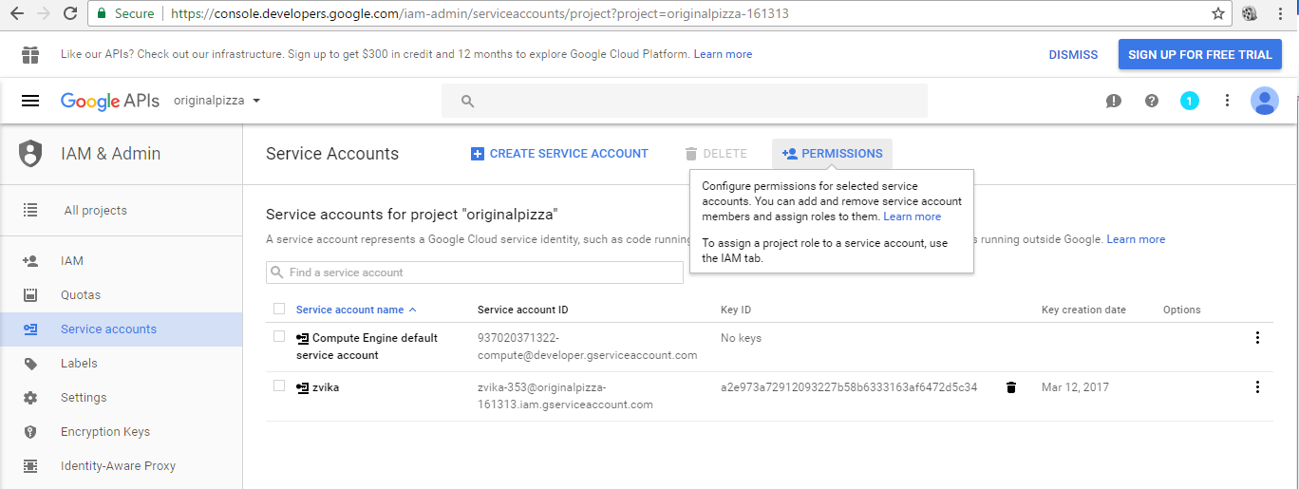Screen dimensions: 1299x489
Task: Click the Google APIs logo
Action: coord(110,101)
